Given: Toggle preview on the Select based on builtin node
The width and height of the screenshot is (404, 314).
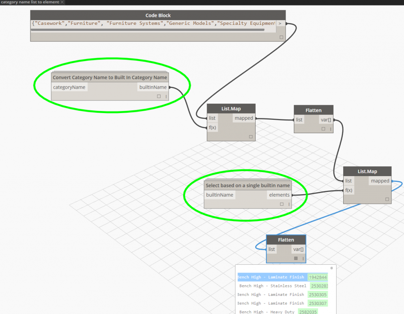Looking at the screenshot, I should [282, 204].
